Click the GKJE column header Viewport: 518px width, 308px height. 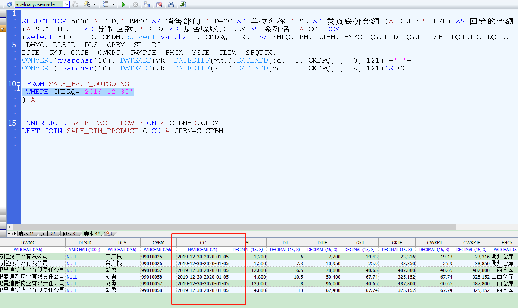(x=397, y=242)
